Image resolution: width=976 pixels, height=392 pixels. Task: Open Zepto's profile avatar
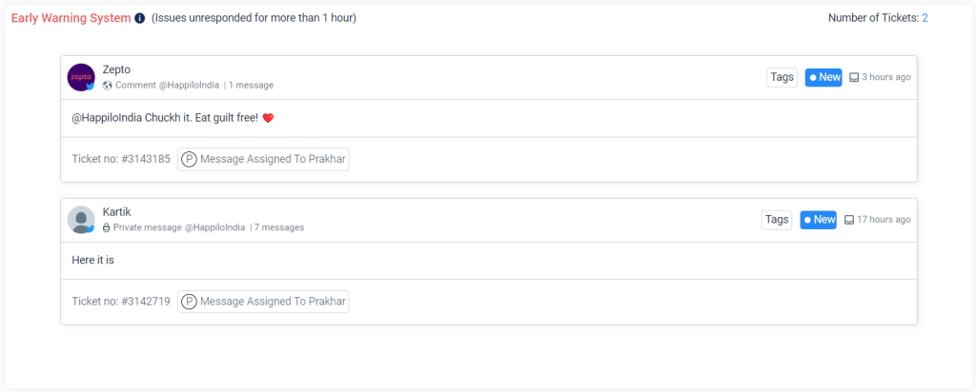click(81, 78)
